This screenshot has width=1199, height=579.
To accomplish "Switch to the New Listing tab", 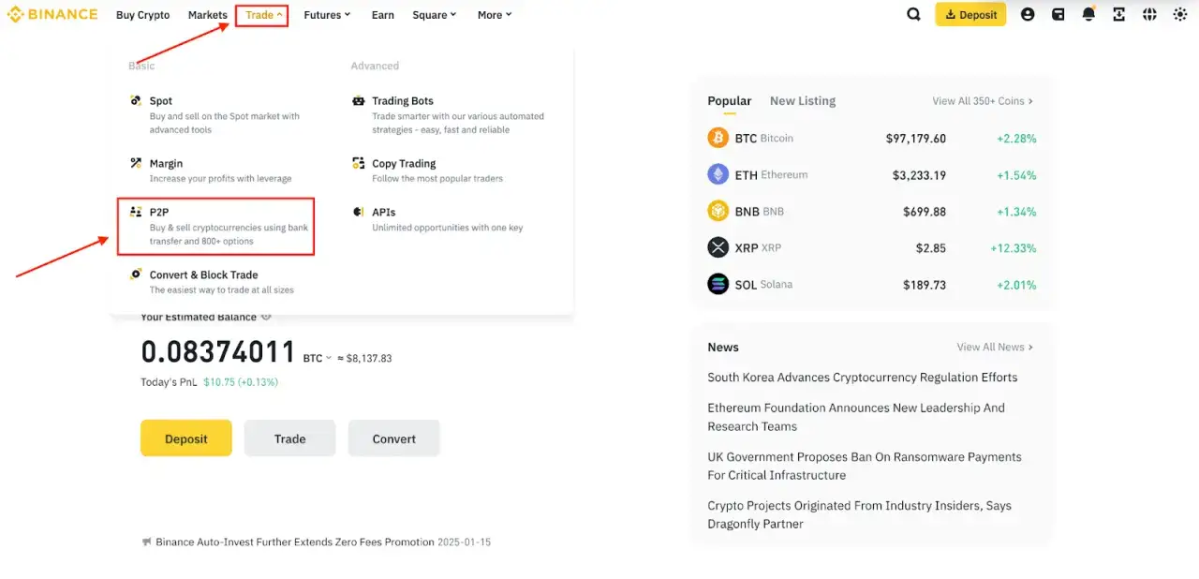I will [x=802, y=100].
